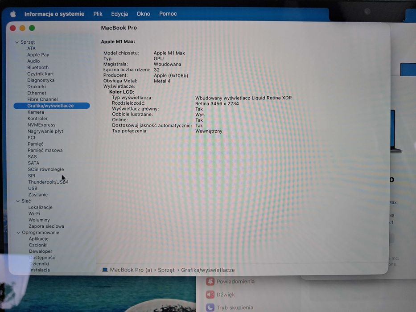Viewport: 416px width, 312px height.
Task: Click the MacBook Pro laptop icon in path bar
Action: (105, 270)
